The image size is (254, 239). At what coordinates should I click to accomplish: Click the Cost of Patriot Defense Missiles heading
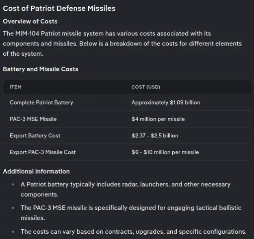[59, 9]
